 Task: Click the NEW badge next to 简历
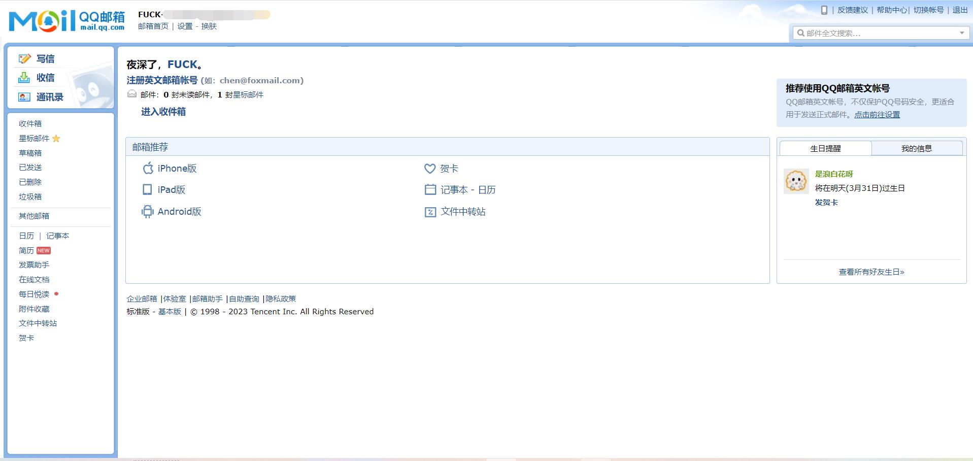coord(44,250)
